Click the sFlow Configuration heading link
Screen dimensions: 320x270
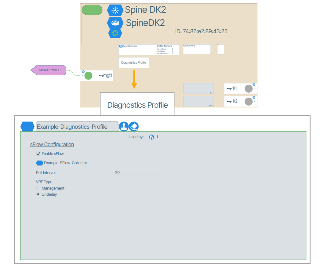(52, 144)
